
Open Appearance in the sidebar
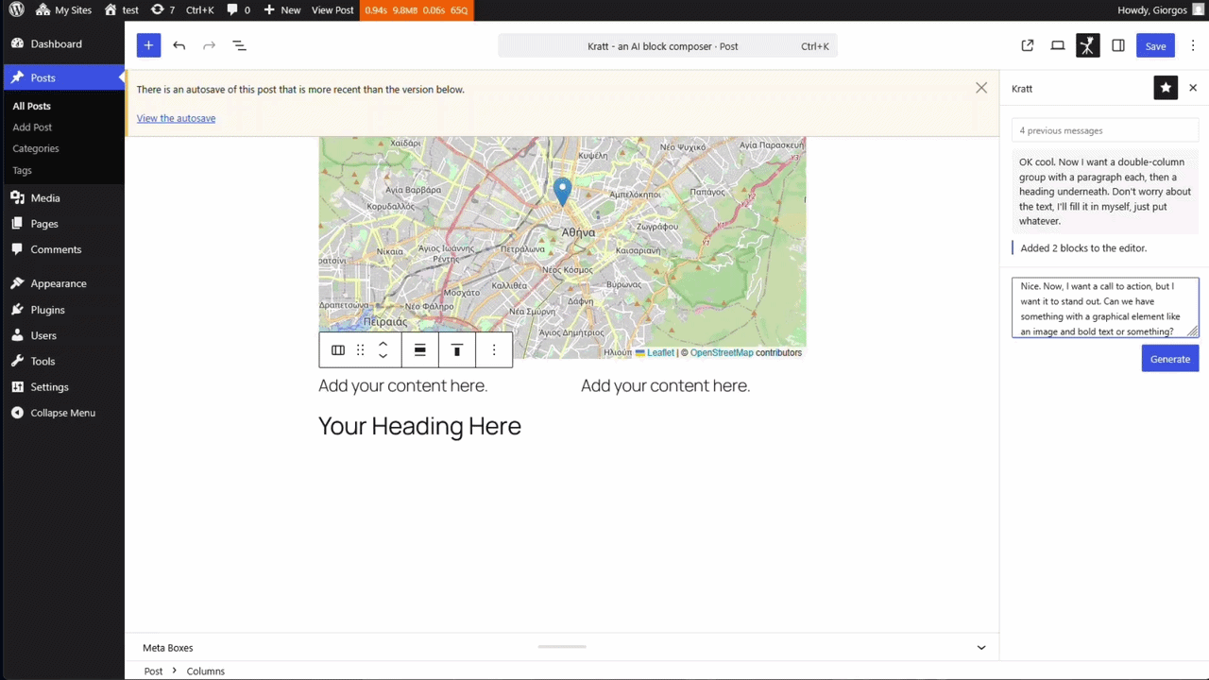62,283
